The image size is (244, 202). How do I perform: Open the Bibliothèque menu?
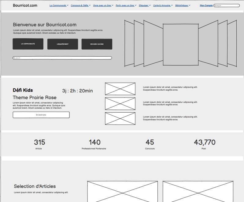click(183, 6)
